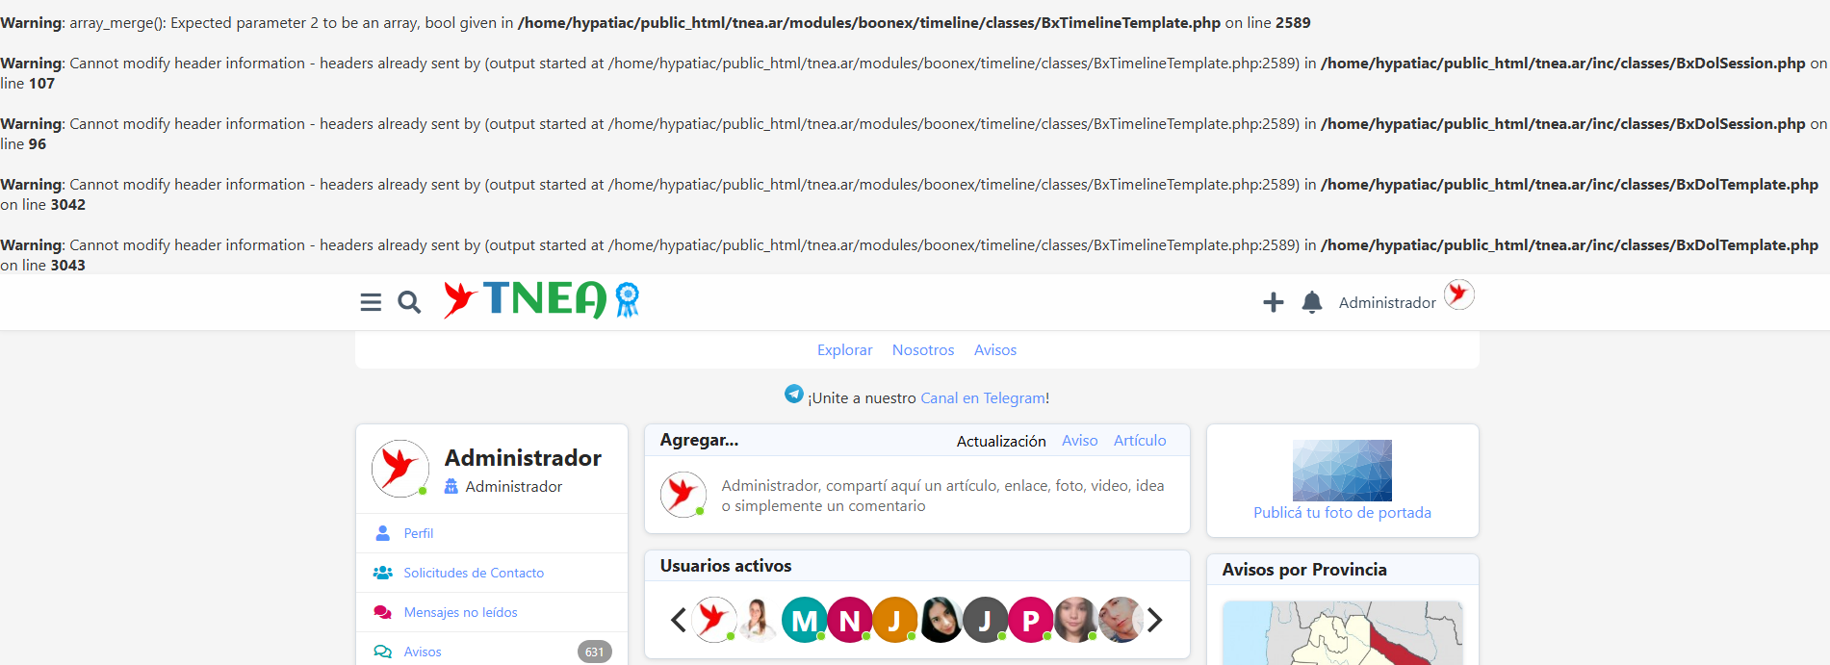Open the Administrador account menu
Image resolution: width=1830 pixels, height=665 pixels.
point(1386,302)
